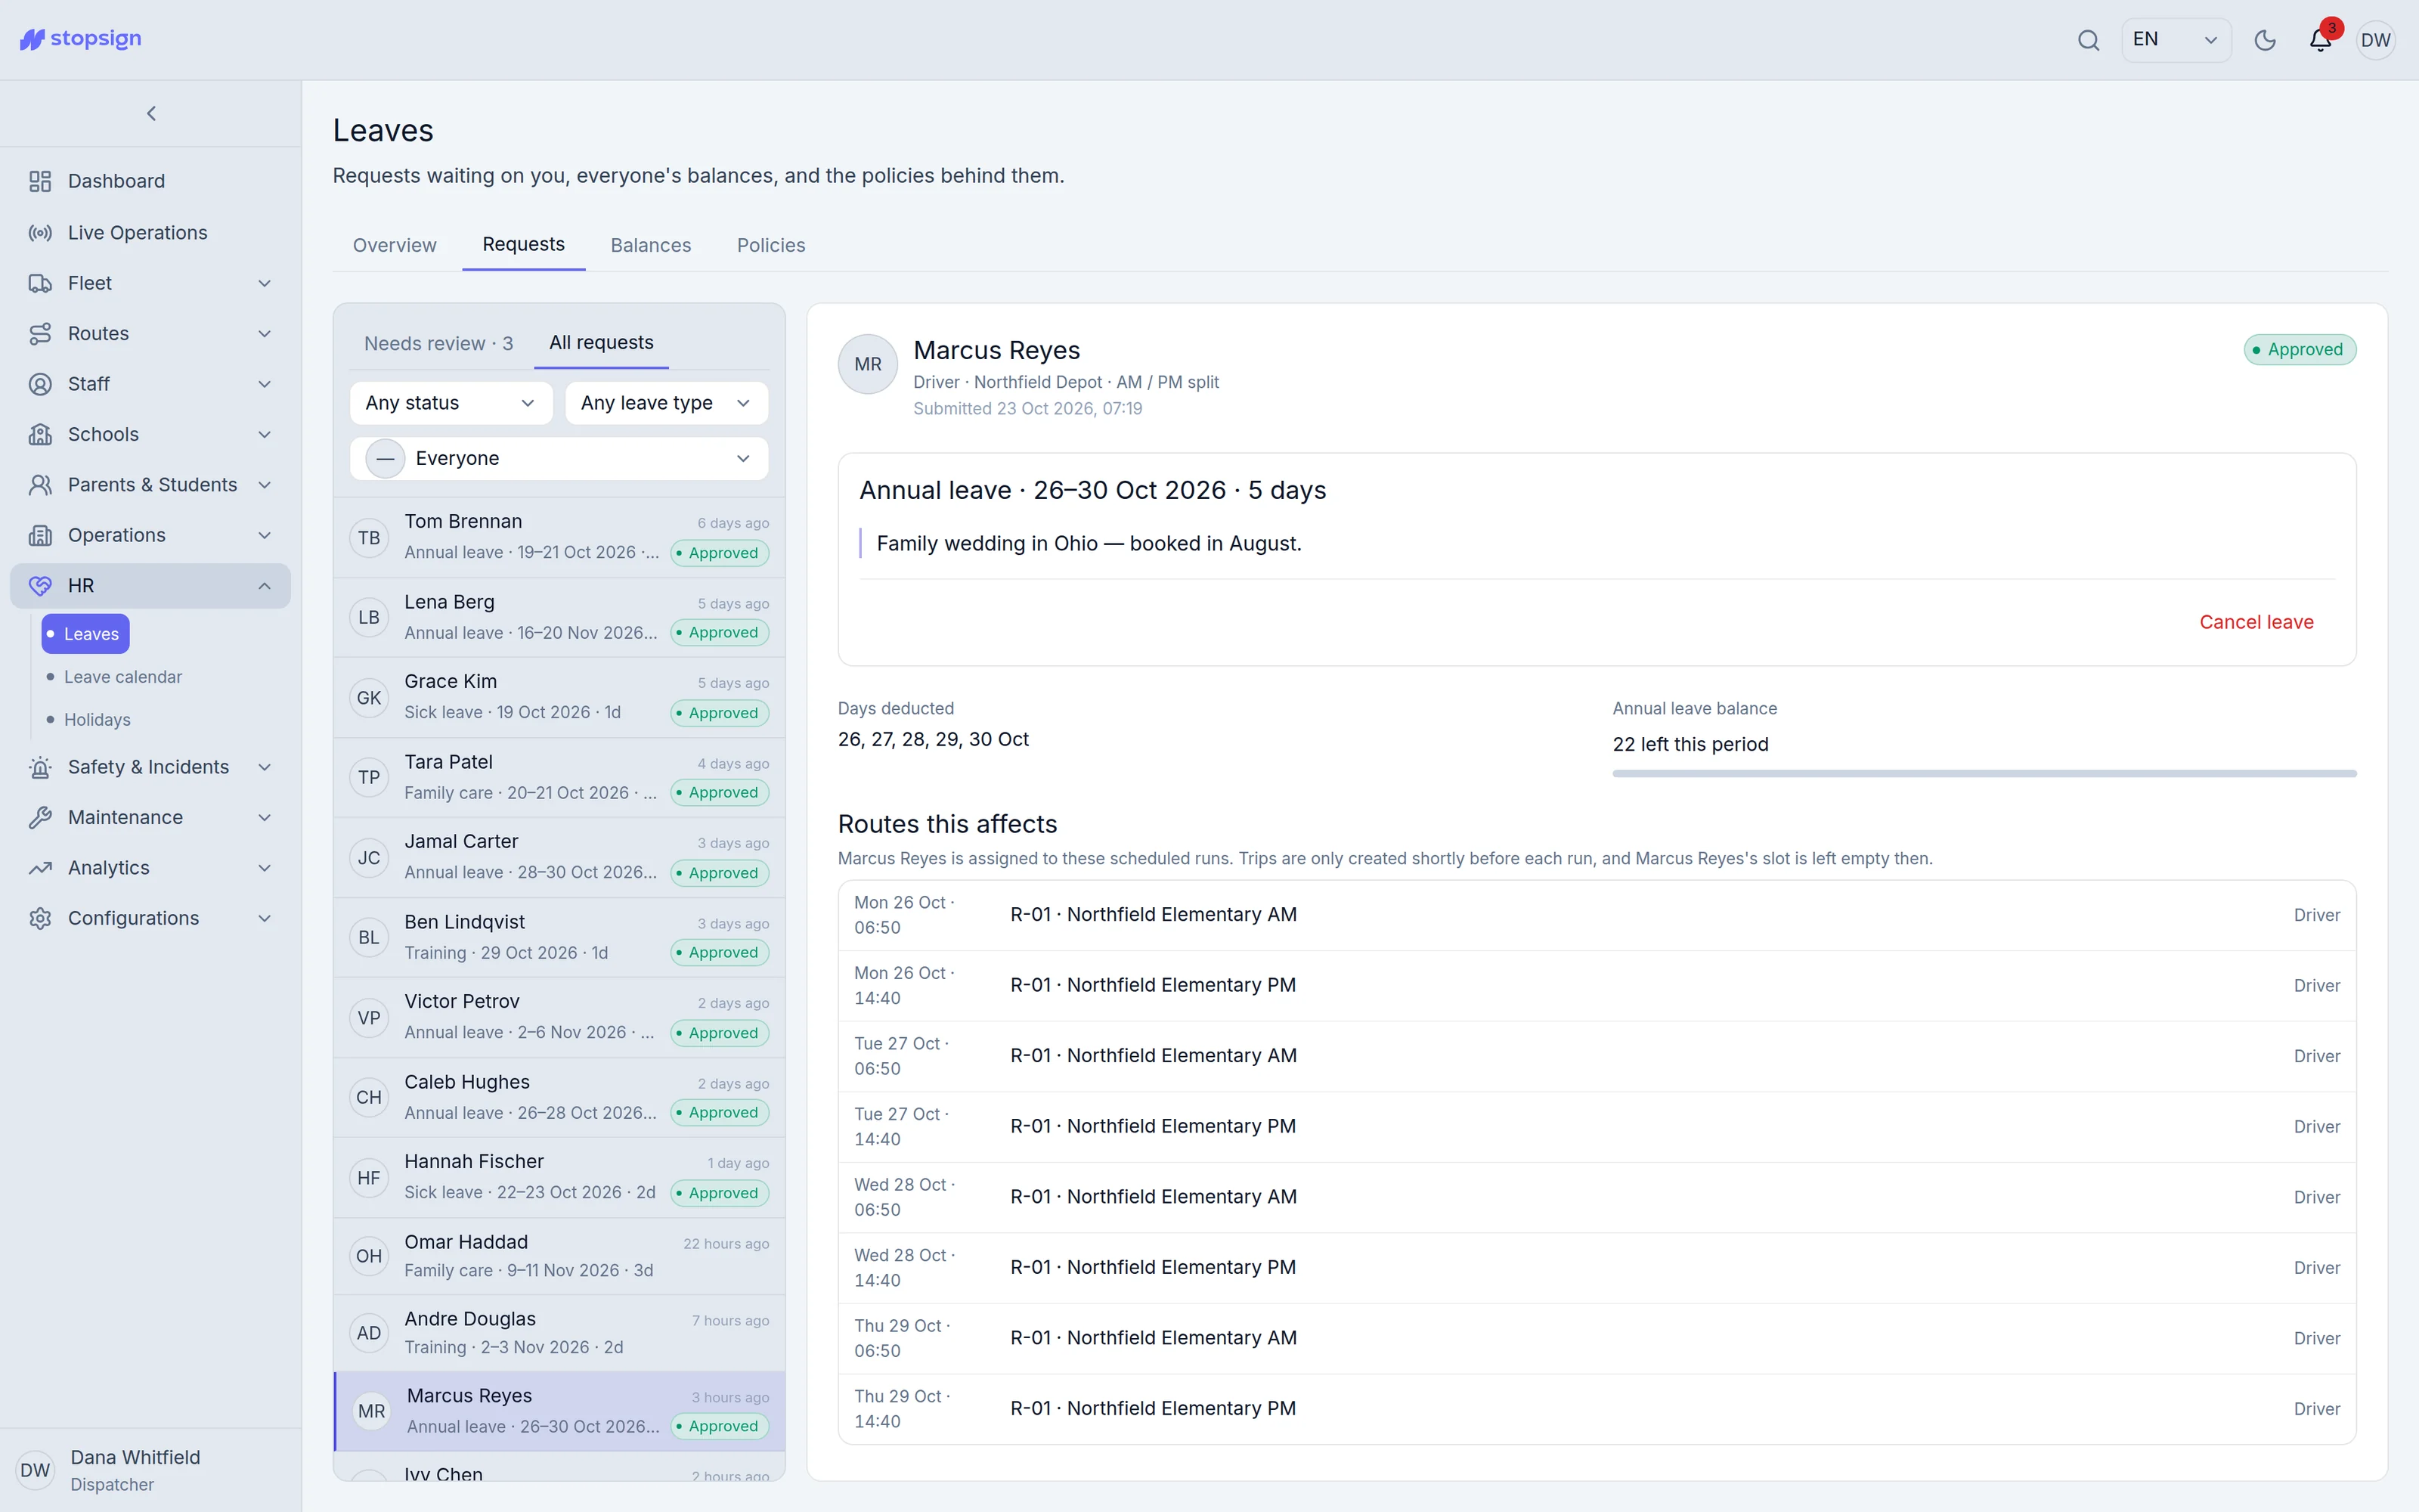This screenshot has width=2419, height=1512.
Task: Open the search icon in header
Action: click(2088, 40)
